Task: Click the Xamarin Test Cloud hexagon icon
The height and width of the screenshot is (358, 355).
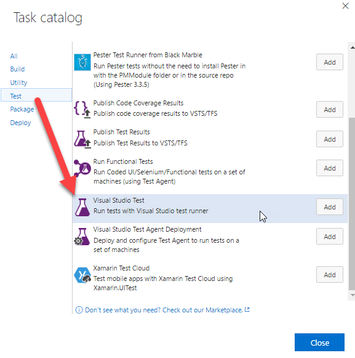Action: click(82, 275)
